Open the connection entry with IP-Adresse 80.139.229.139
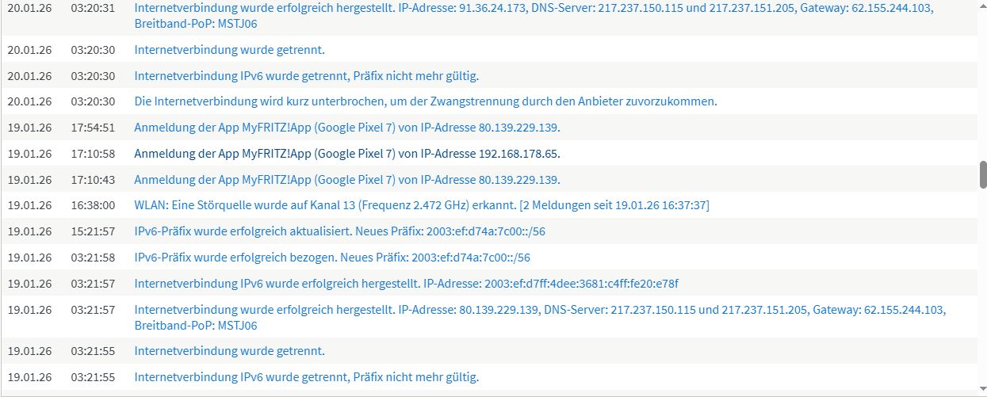Screen dimensions: 987x397 point(539,310)
